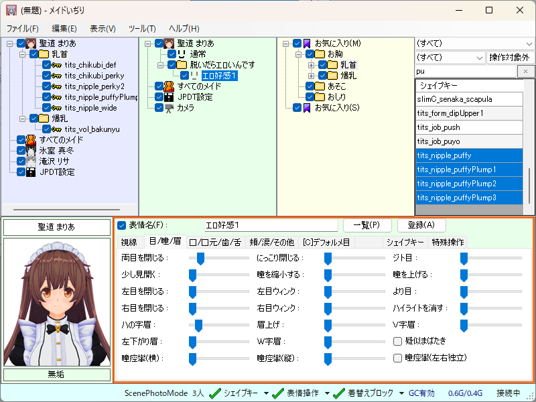Click the 表情名 text field containing エロ好感1
Viewport: 536px width, 402px height.
271,225
